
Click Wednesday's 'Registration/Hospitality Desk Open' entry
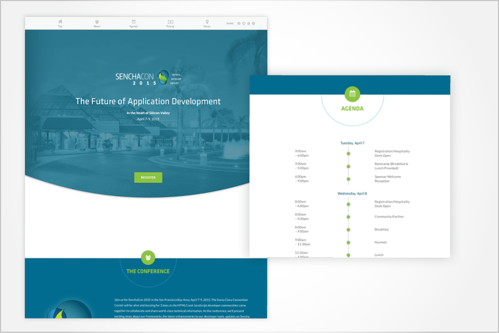392,204
